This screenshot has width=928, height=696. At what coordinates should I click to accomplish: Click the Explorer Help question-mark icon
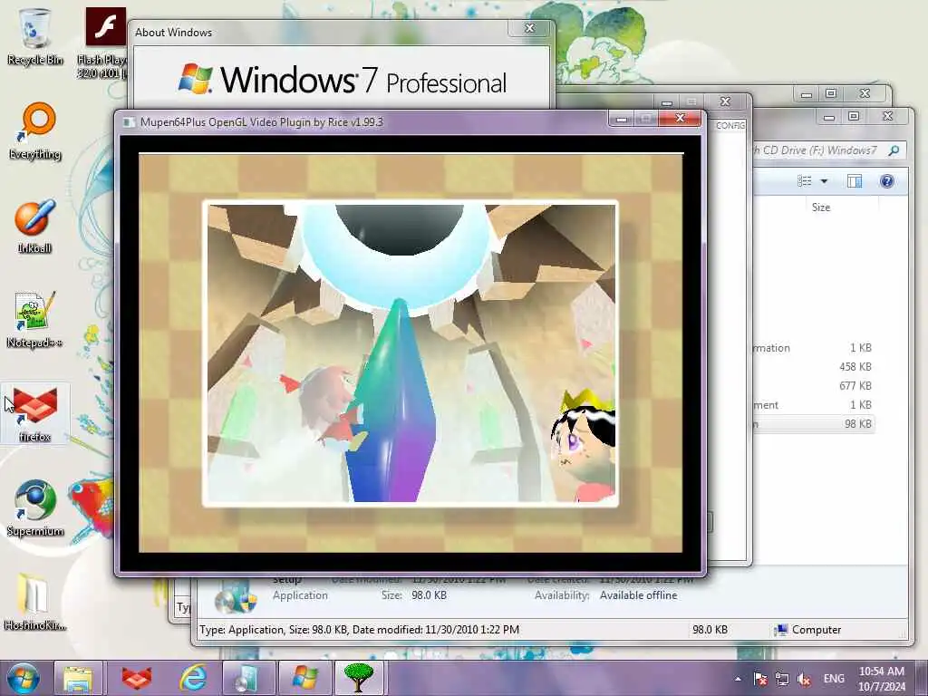886,181
